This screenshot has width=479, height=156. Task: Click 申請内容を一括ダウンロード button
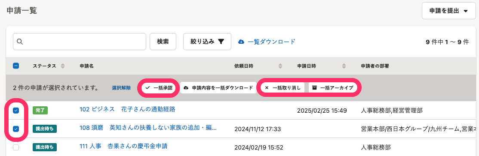[218, 88]
